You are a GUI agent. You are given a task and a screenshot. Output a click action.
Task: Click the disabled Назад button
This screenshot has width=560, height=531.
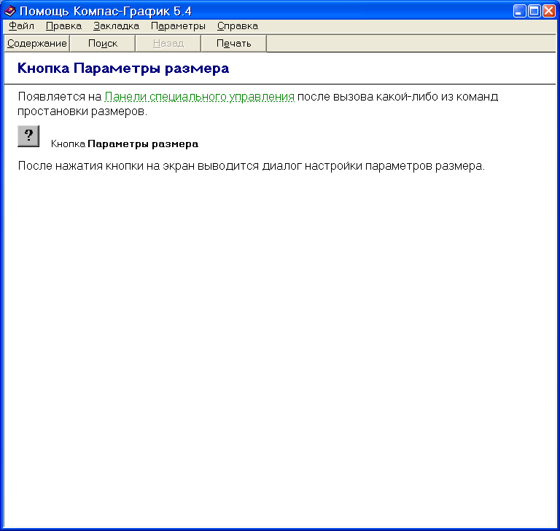168,44
